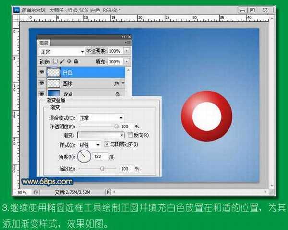
Task: Click the status bar icon beside zoom percentage
Action: (x=36, y=192)
